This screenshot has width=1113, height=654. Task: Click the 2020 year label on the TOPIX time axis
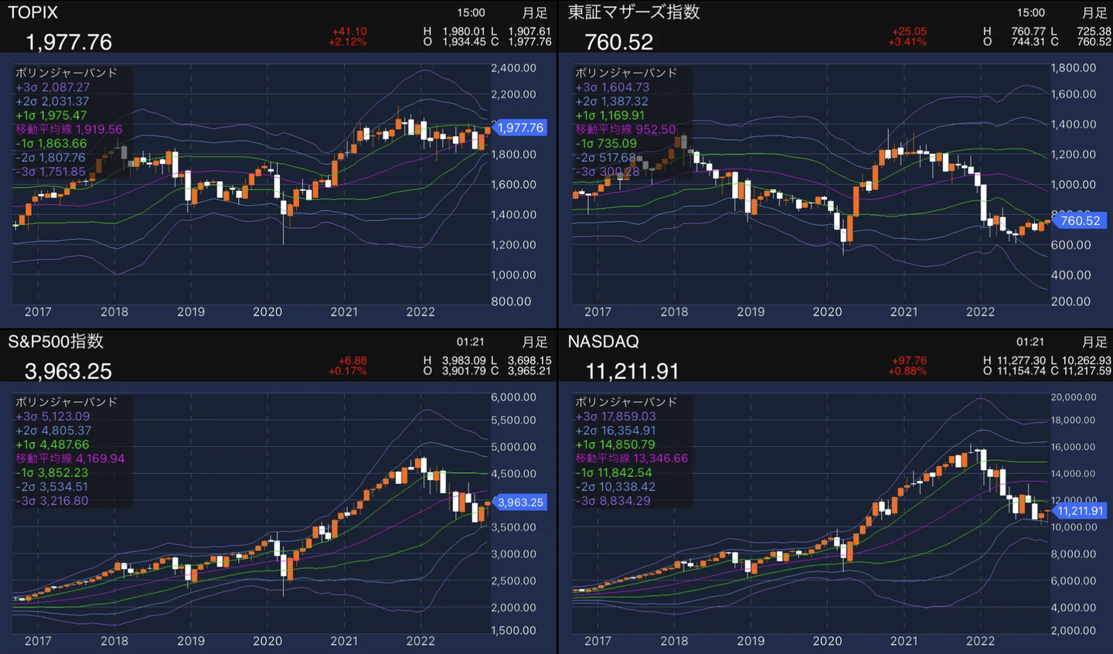pyautogui.click(x=267, y=312)
